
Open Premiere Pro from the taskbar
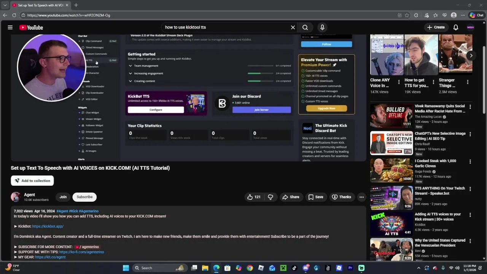pyautogui.click(x=350, y=268)
